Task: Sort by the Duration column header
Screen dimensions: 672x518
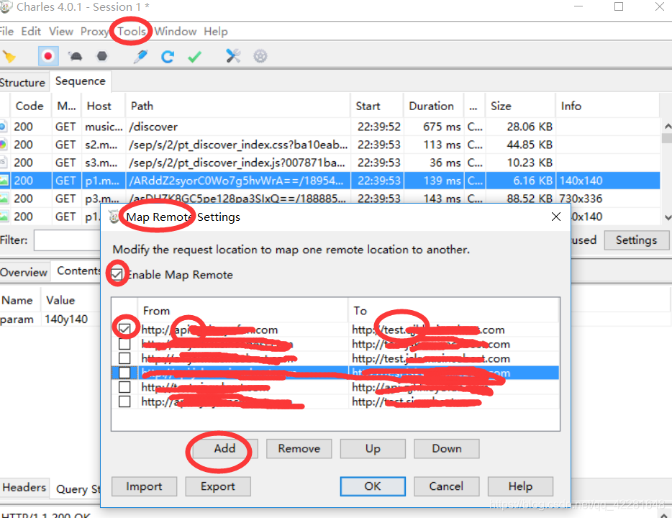Action: coord(433,106)
